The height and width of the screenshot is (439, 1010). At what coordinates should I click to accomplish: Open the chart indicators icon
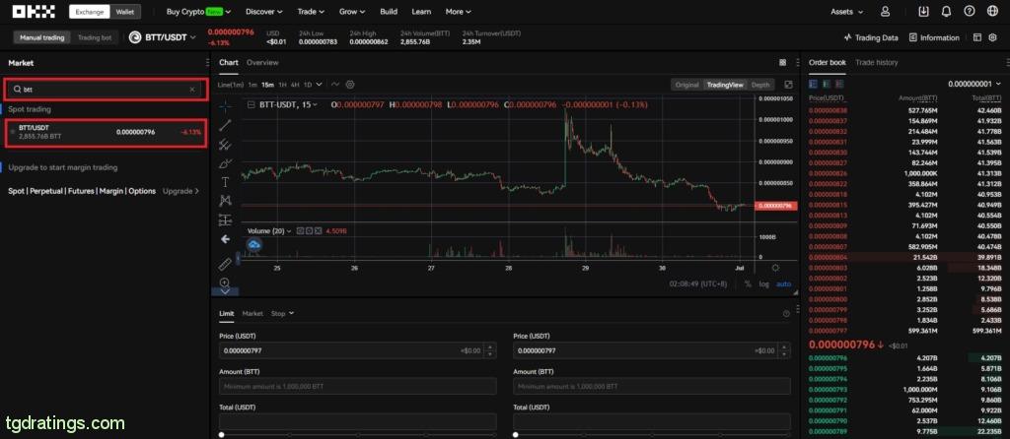pos(335,85)
